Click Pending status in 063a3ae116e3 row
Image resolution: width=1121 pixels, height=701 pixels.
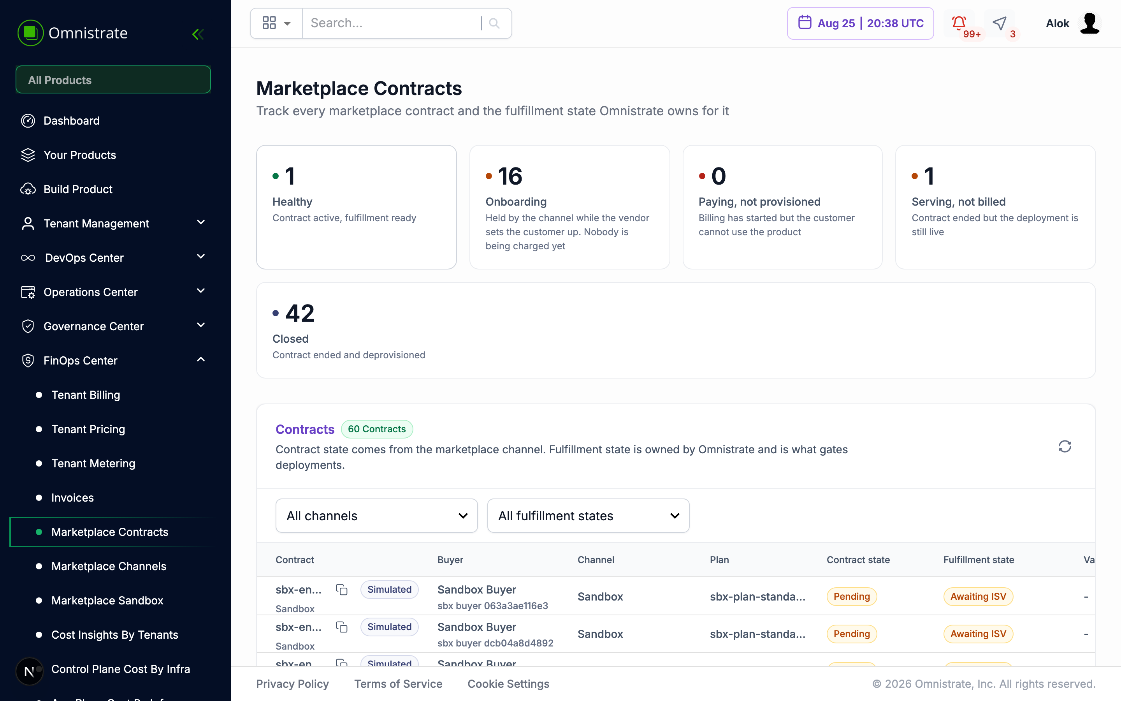tap(852, 596)
